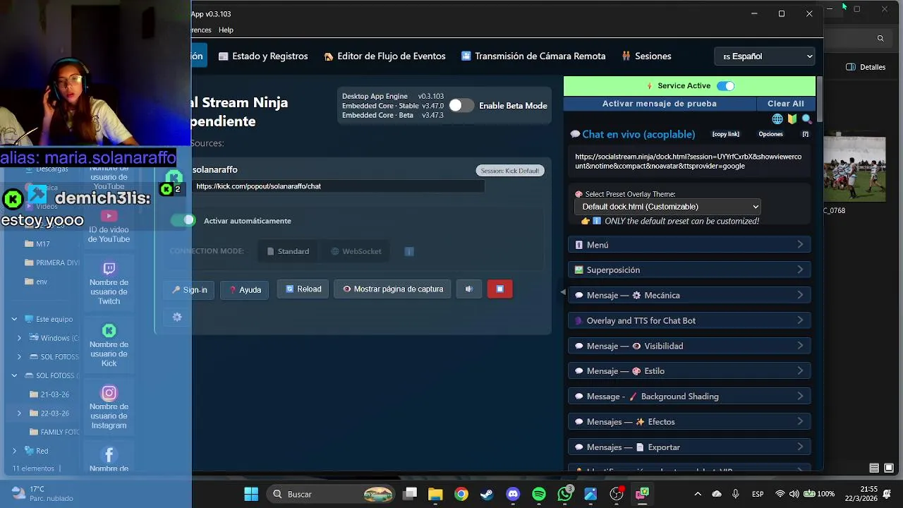Open Google Chrome from the taskbar
Viewport: 903px width, 508px height.
pyautogui.click(x=461, y=494)
